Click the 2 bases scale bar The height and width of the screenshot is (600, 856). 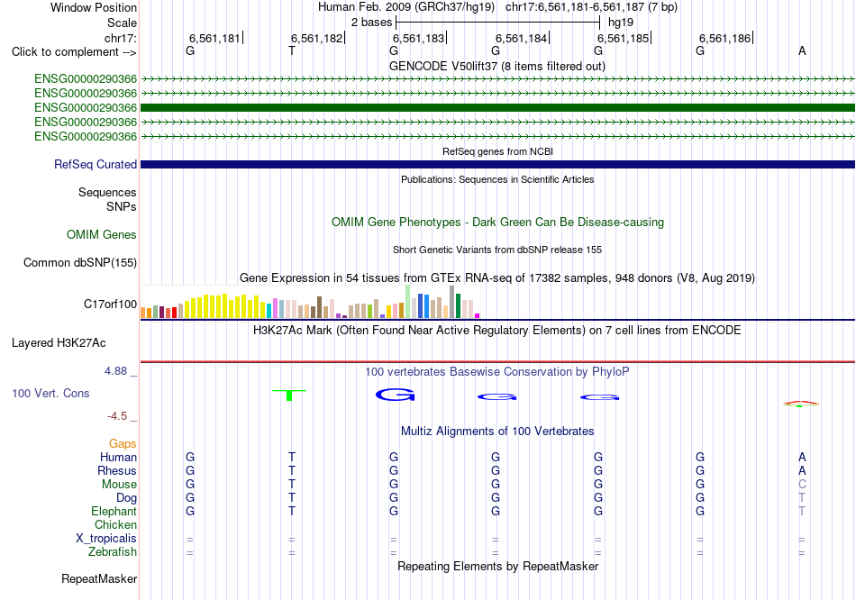(498, 23)
